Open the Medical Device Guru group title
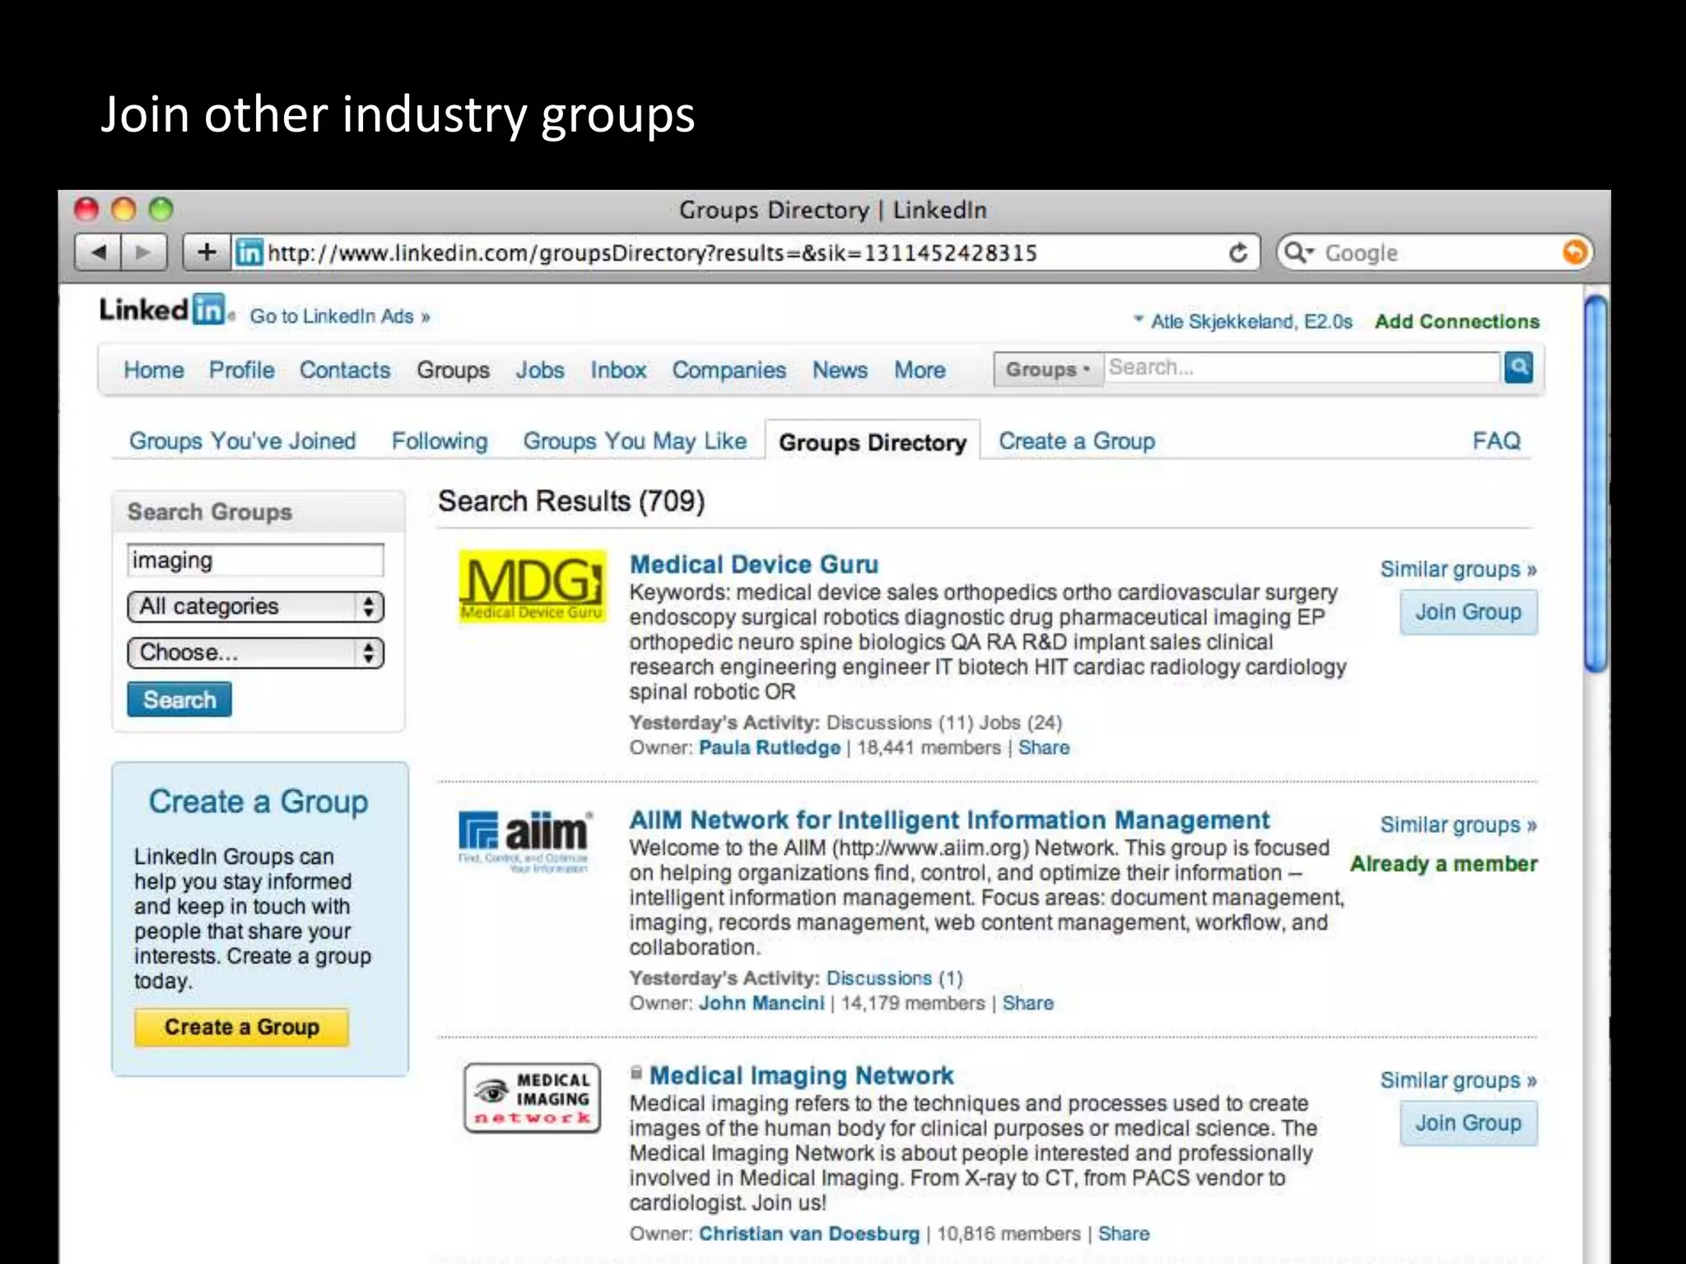This screenshot has height=1264, width=1686. pyautogui.click(x=754, y=565)
